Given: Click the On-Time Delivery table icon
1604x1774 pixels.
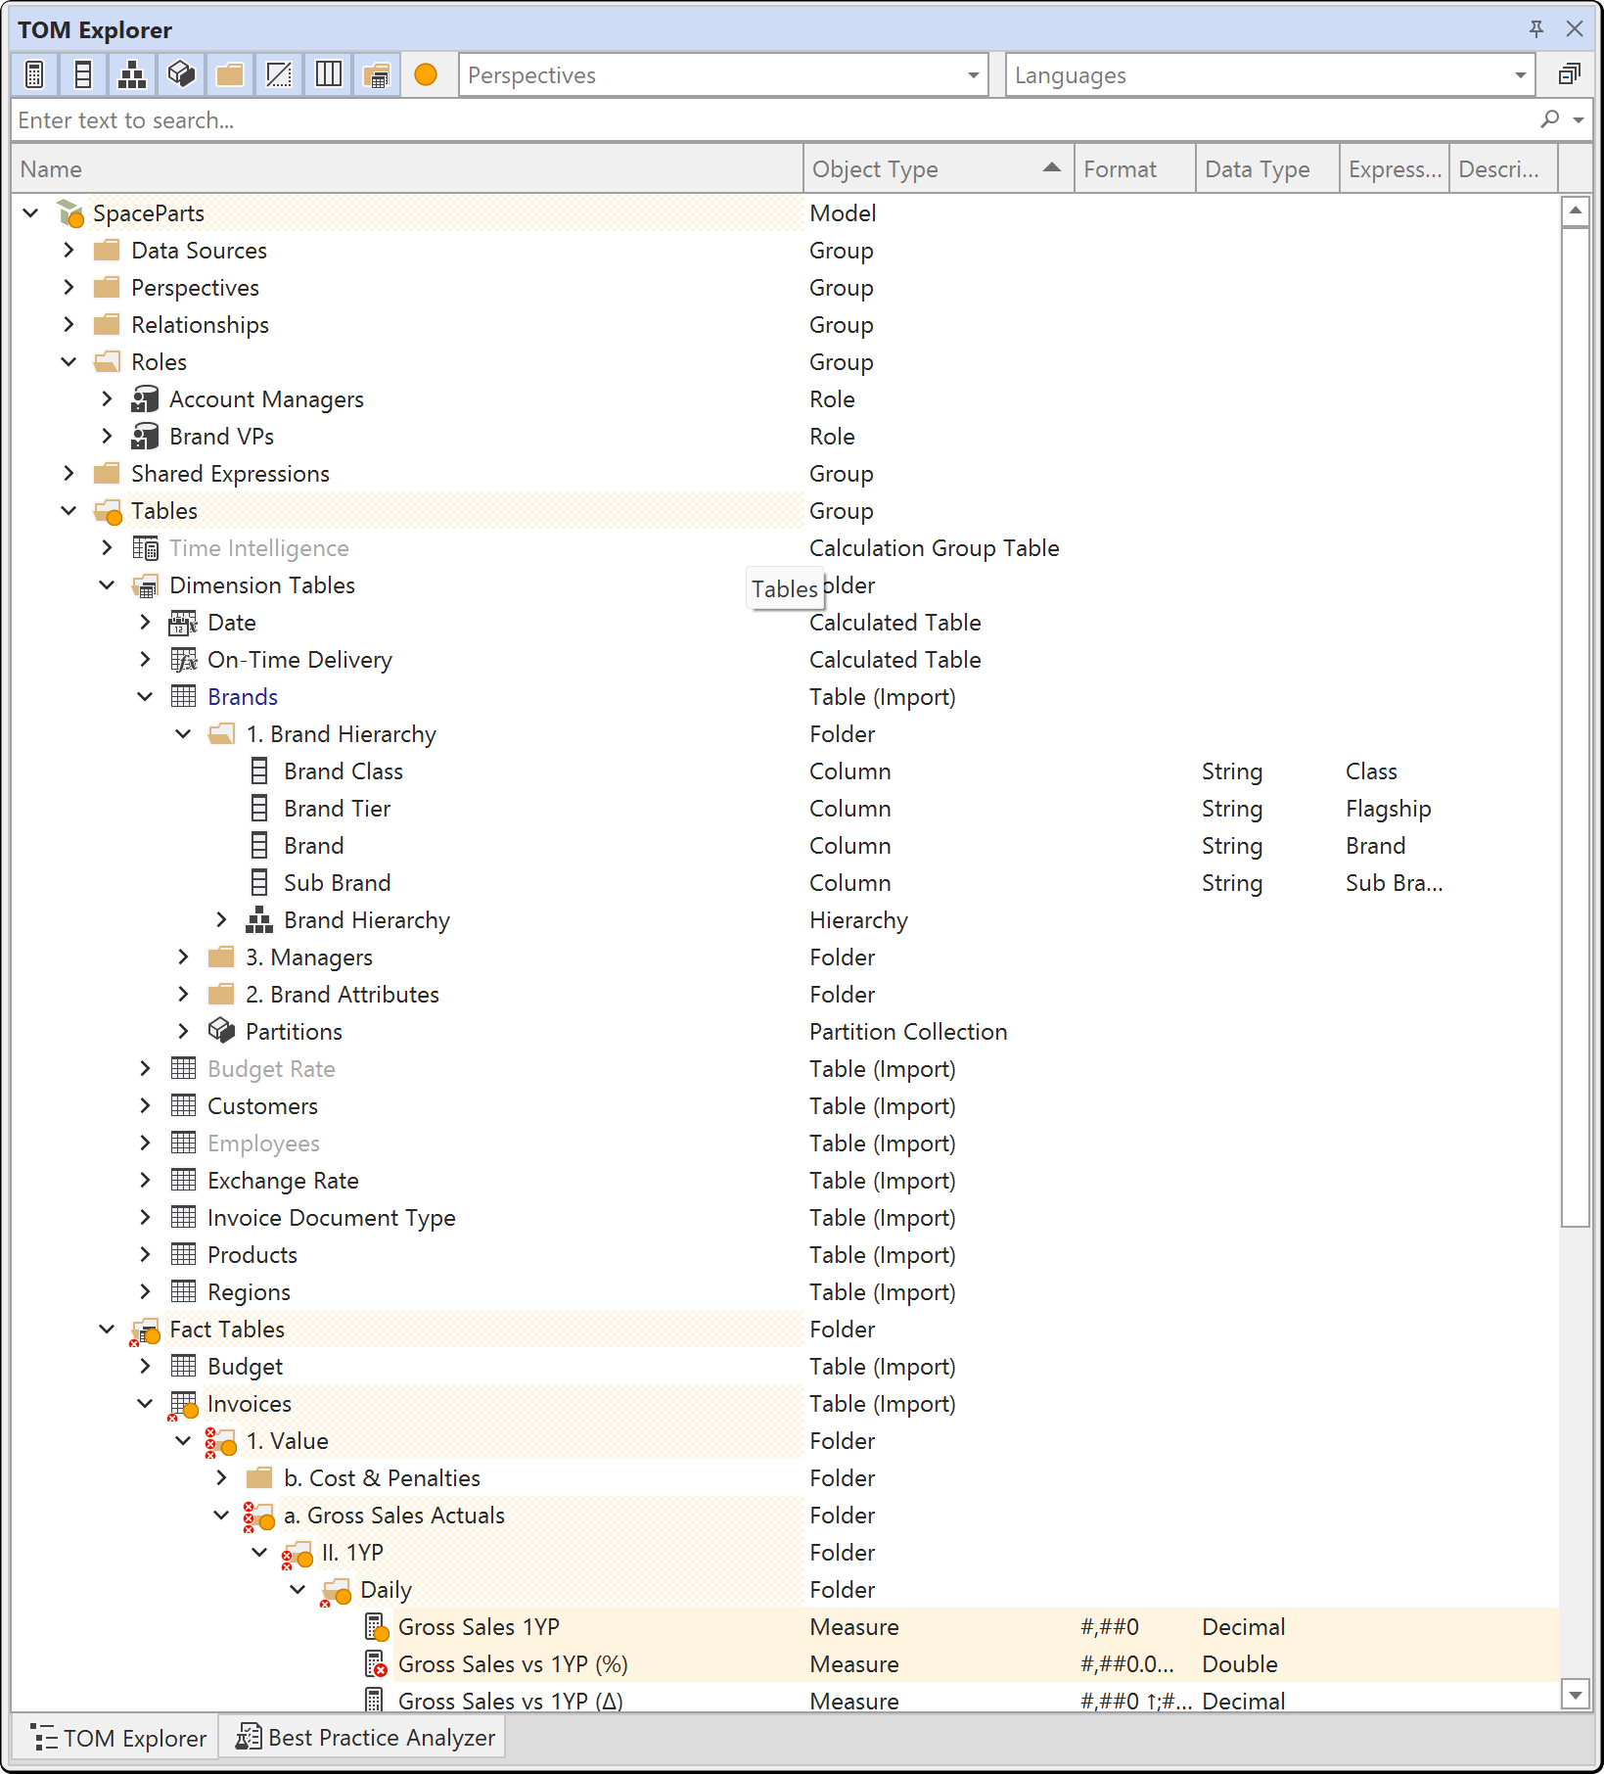Looking at the screenshot, I should click(183, 660).
